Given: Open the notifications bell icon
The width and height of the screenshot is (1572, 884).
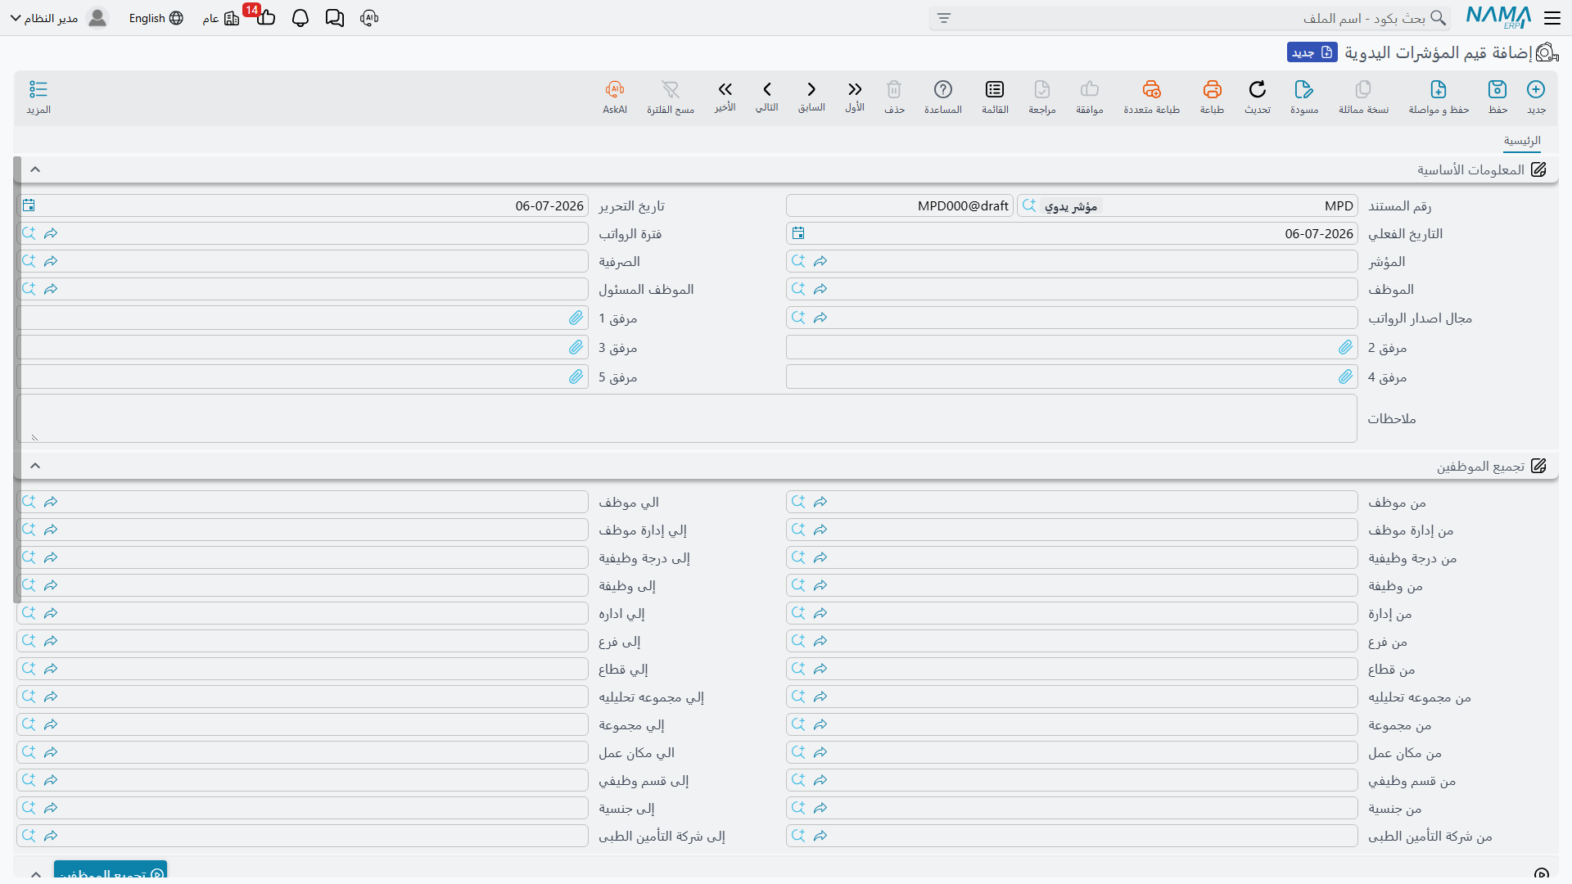Looking at the screenshot, I should [x=300, y=18].
